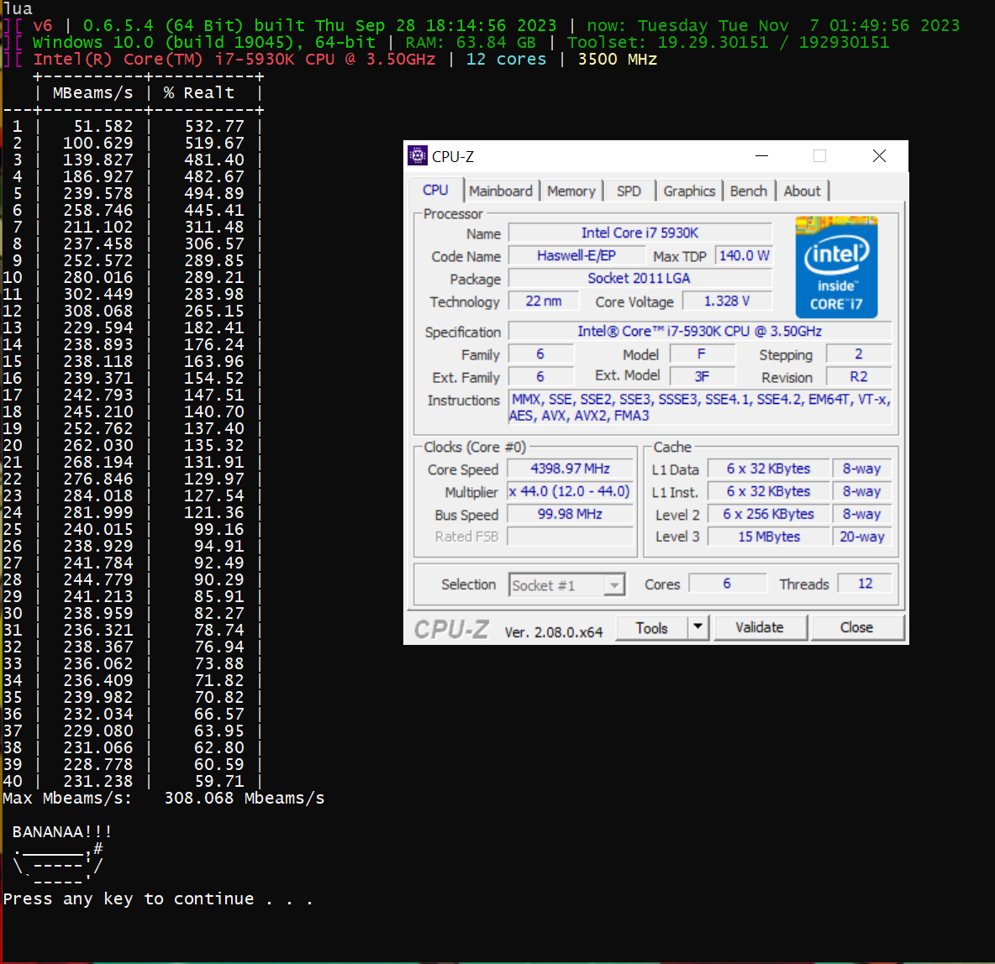Click the Instructions list field
The width and height of the screenshot is (995, 964).
[x=700, y=407]
